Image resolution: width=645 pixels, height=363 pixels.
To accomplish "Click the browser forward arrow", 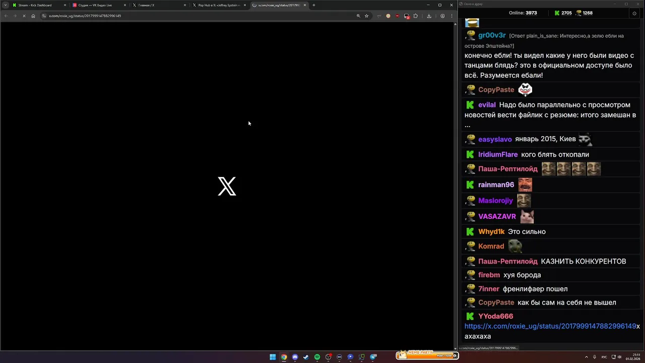I will coord(15,16).
